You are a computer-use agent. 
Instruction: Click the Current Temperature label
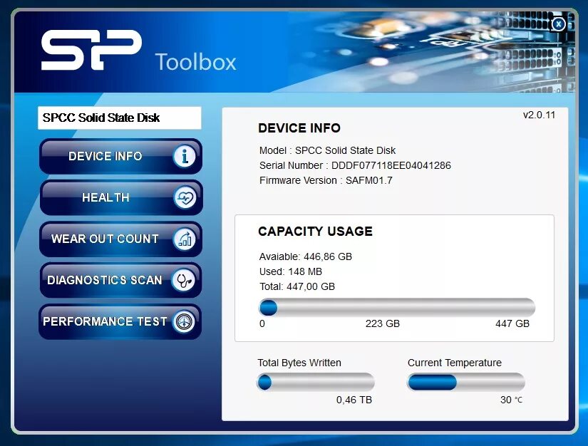coord(455,363)
